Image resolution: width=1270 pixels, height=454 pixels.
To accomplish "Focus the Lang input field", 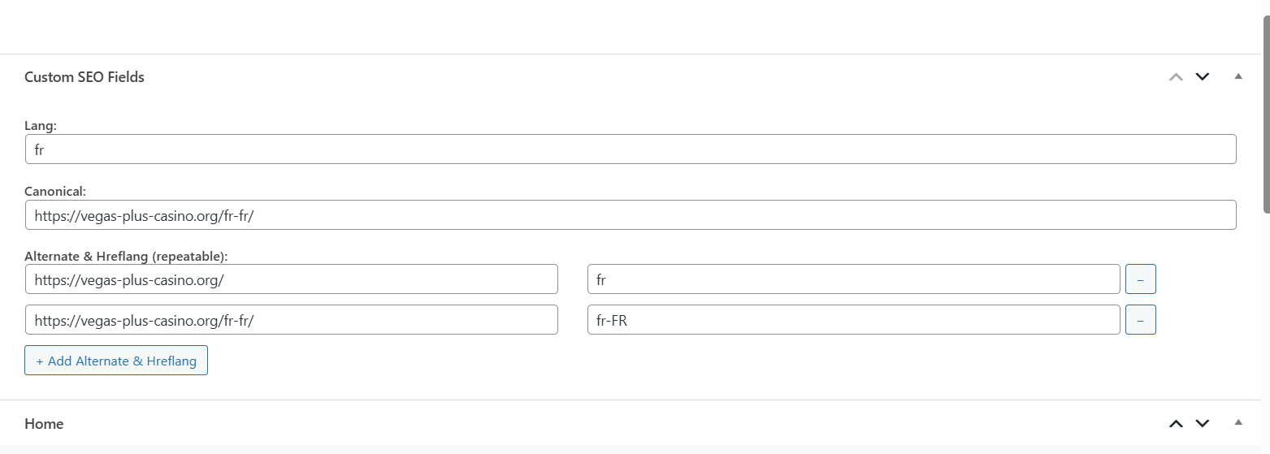I will point(631,149).
